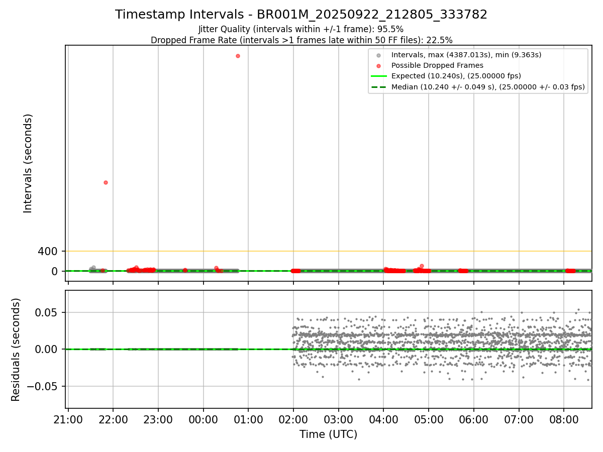Screen dimensions: 603x452
Task: Click the red dot marker in the legend
Action: [378, 66]
